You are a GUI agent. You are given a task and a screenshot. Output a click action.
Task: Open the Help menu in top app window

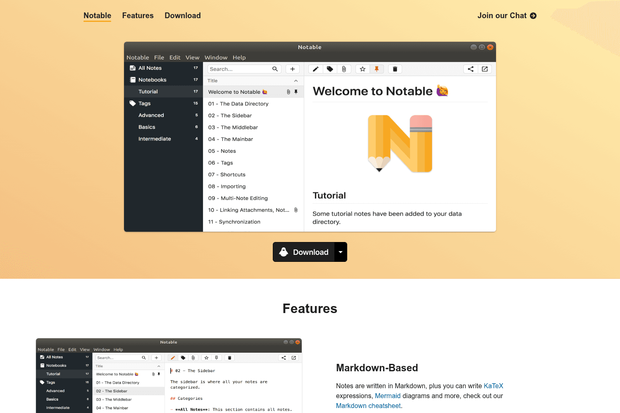click(x=239, y=57)
